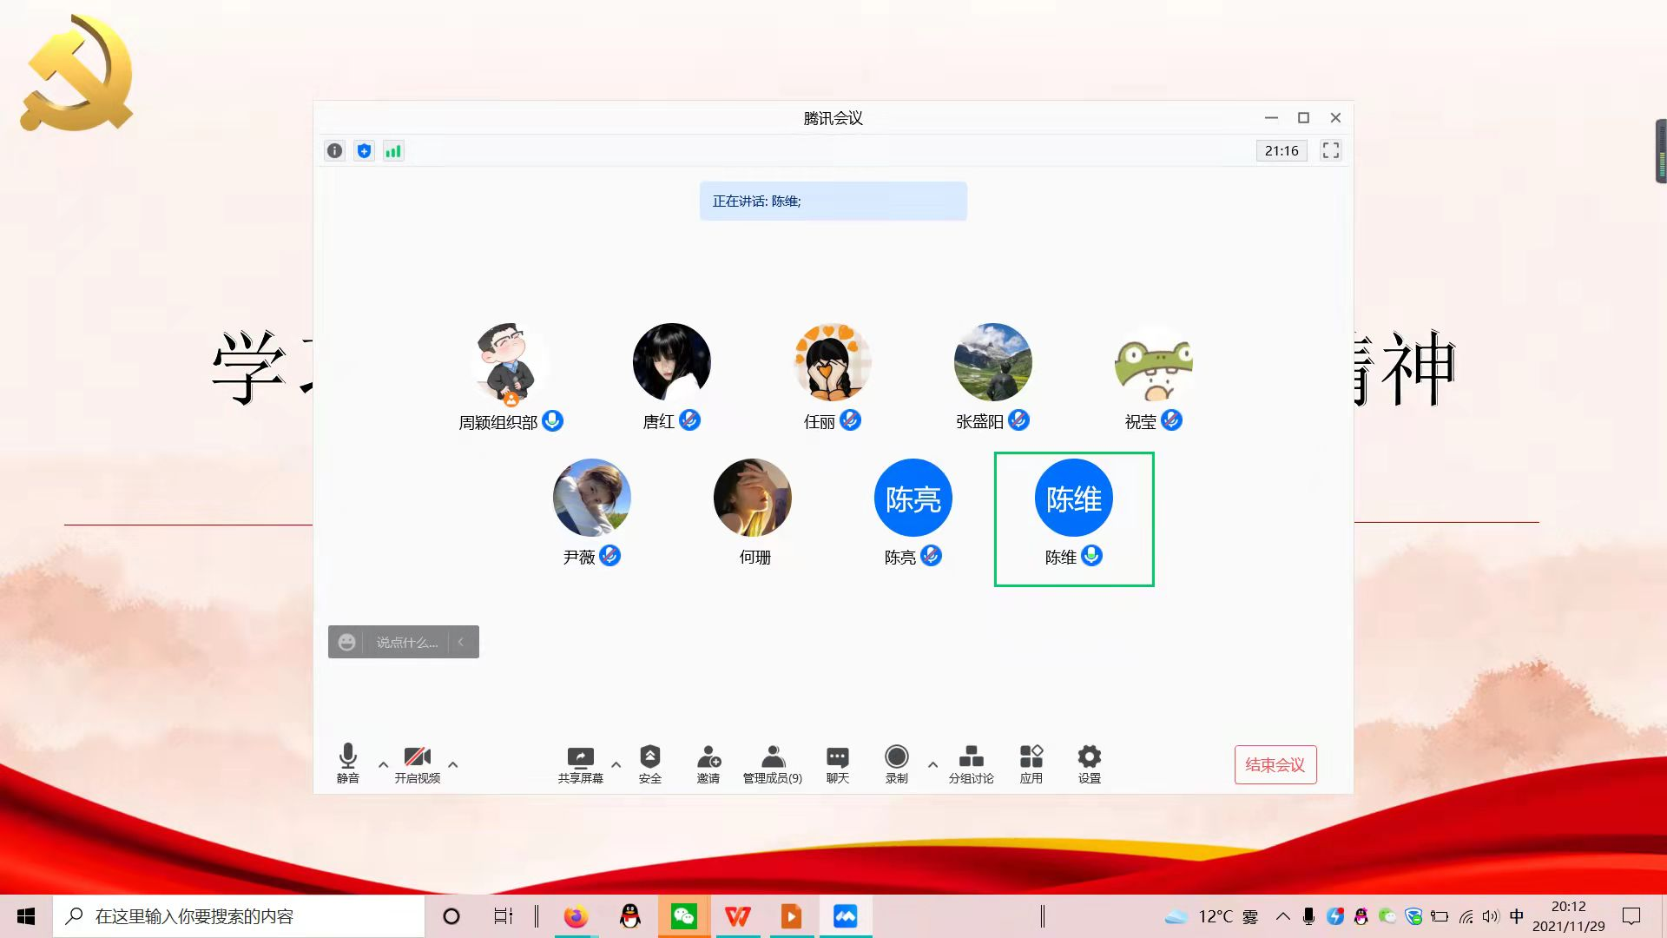1667x938 pixels.
Task: Open meeting 设置 settings
Action: point(1090,764)
